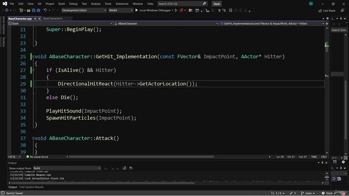Click the Start Debugging green play icon

pos(136,10)
